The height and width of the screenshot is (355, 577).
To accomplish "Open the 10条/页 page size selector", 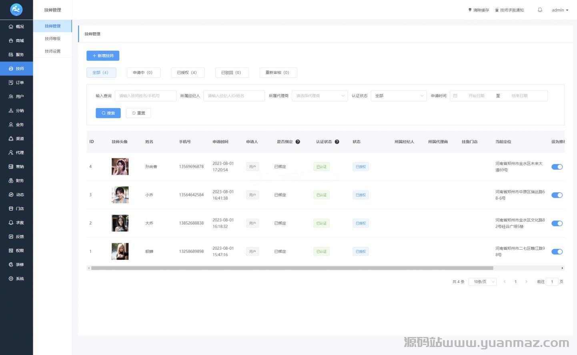I will [x=482, y=282].
